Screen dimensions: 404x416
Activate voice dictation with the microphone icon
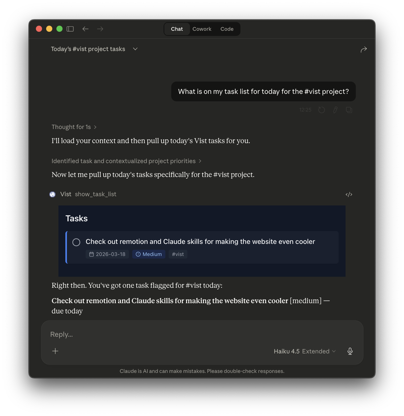click(350, 351)
